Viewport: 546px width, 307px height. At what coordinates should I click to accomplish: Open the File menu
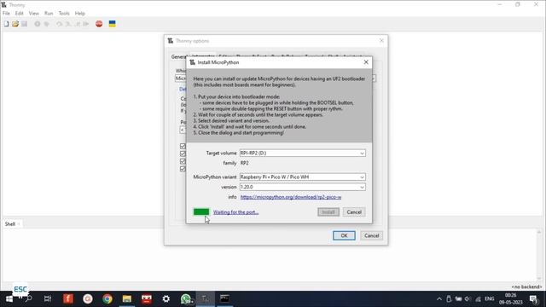(x=6, y=14)
